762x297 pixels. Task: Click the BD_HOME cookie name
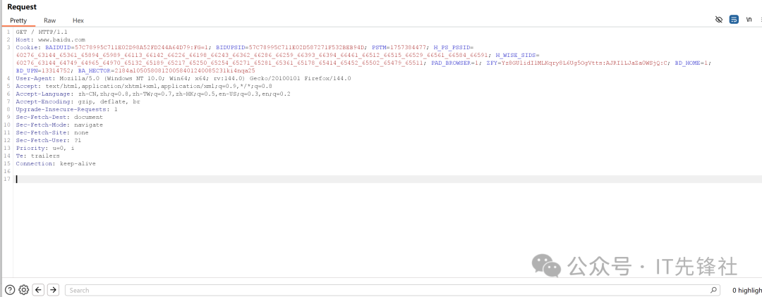[x=688, y=63]
